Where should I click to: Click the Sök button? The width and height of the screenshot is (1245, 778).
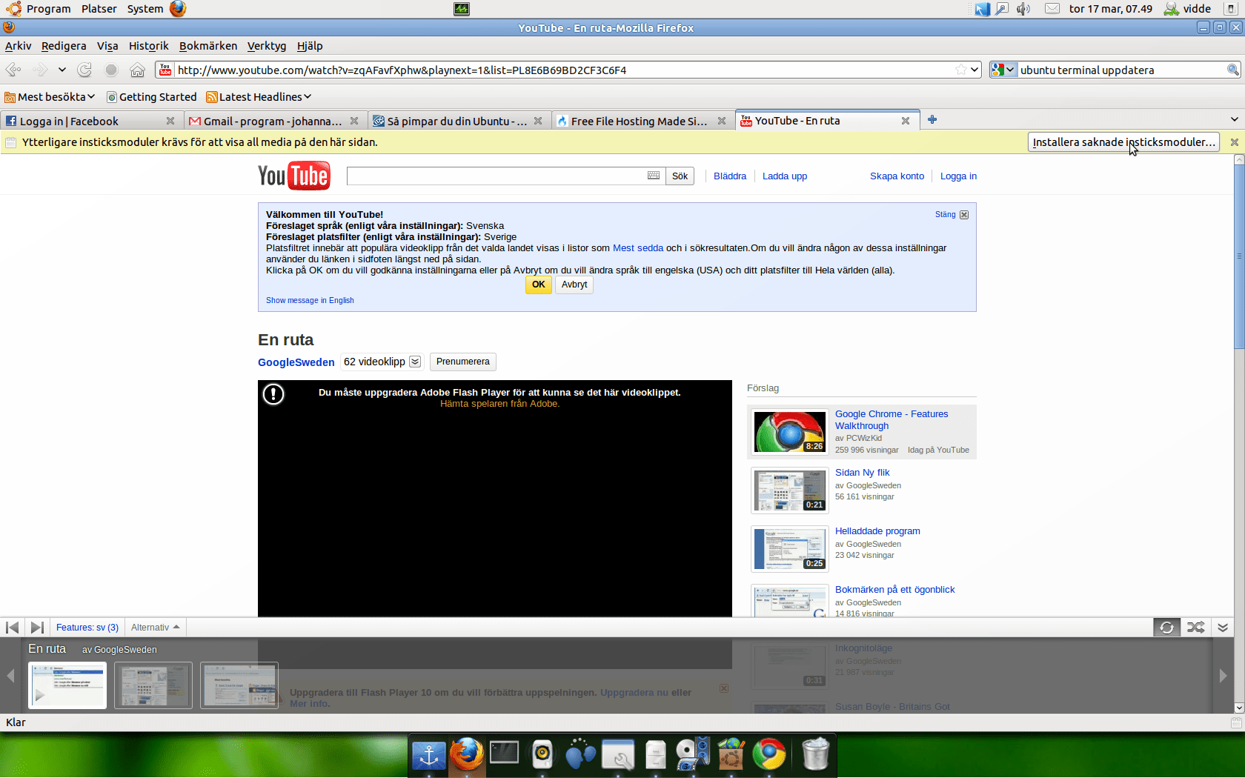(x=680, y=176)
